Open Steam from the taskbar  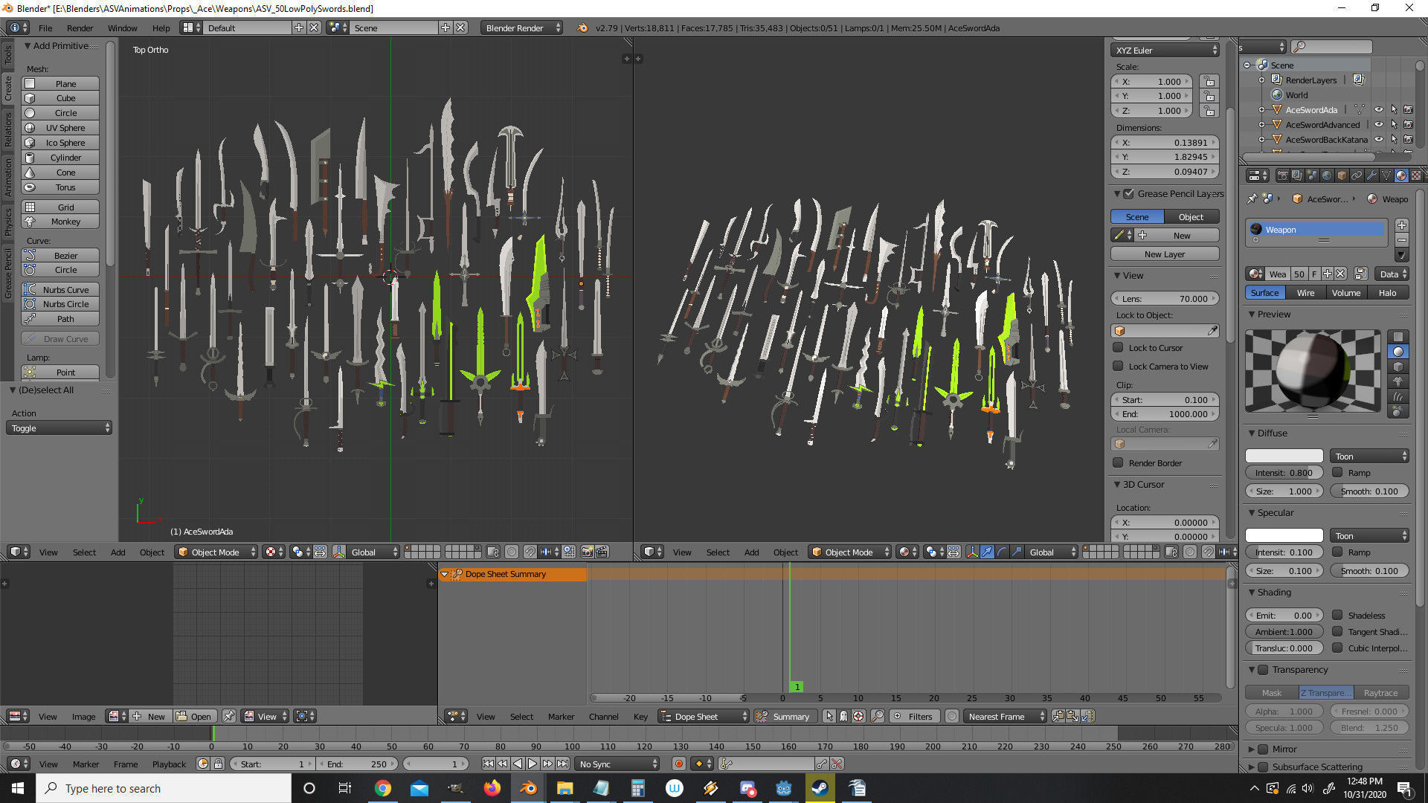[820, 788]
